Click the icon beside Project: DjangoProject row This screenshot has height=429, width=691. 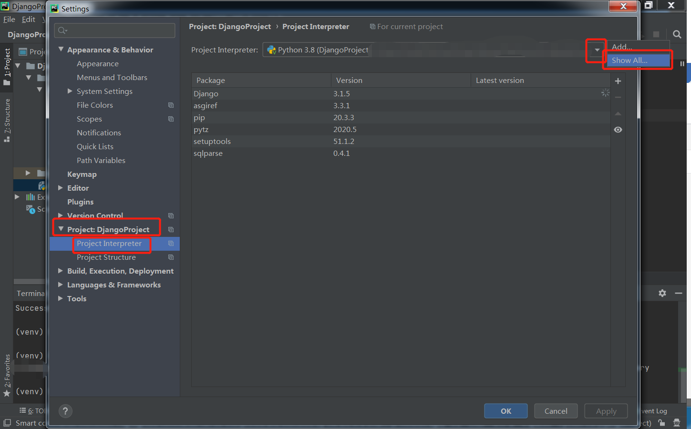pyautogui.click(x=171, y=229)
